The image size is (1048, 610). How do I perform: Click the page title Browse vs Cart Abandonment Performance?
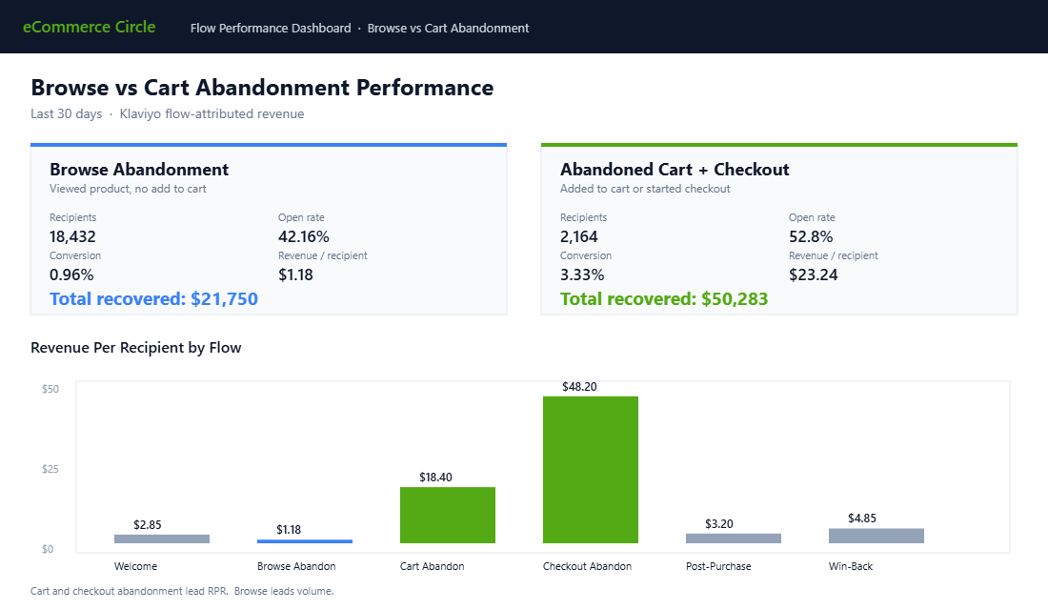(x=262, y=88)
